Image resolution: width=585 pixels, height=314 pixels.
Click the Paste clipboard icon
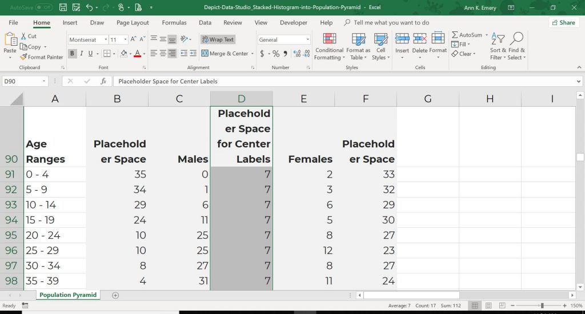point(10,39)
